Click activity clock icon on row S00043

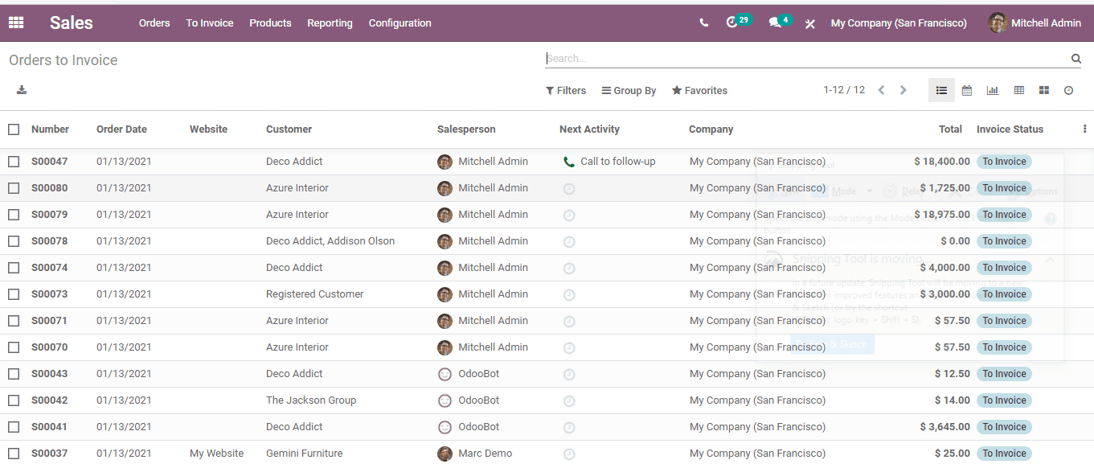(569, 375)
